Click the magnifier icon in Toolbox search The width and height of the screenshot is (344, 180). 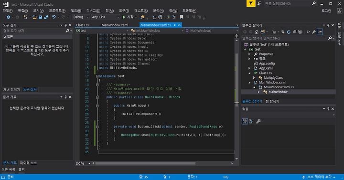point(67,31)
